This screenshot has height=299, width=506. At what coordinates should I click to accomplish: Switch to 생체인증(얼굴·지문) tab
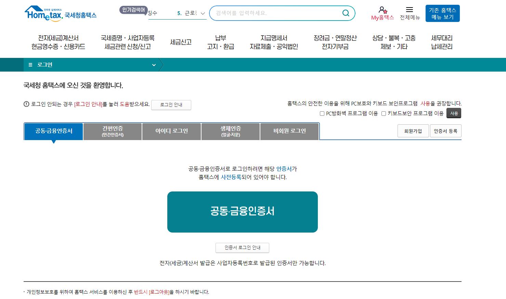pyautogui.click(x=231, y=131)
